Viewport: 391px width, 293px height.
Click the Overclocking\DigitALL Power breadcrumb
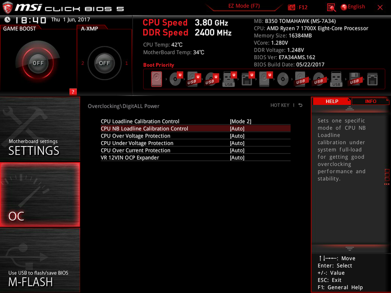click(124, 106)
